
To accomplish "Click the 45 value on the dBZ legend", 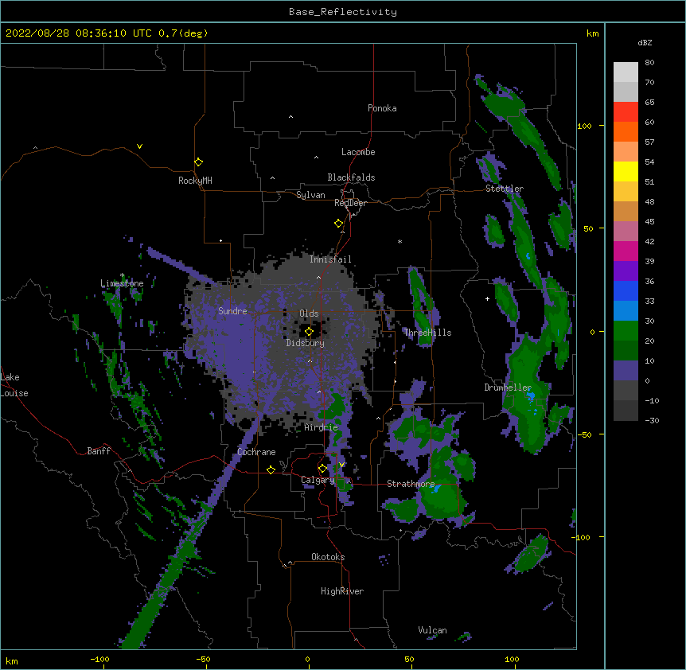I will (649, 222).
